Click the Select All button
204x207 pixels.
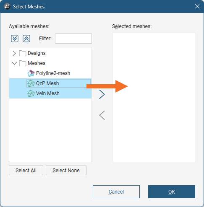(26, 171)
